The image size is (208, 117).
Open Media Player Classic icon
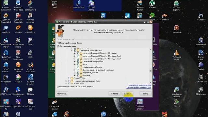point(18,43)
